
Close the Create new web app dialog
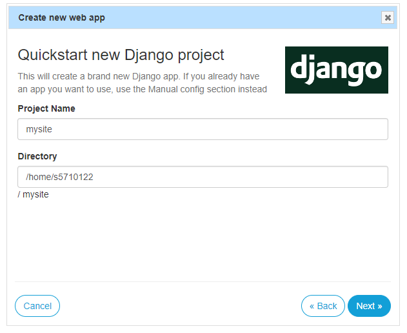point(387,17)
